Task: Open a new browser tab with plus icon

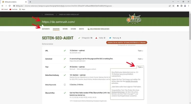Action: coord(30,2)
